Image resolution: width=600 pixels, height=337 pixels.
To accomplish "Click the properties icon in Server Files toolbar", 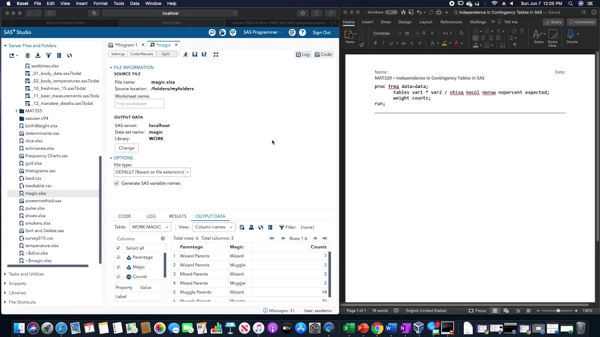I will click(59, 55).
